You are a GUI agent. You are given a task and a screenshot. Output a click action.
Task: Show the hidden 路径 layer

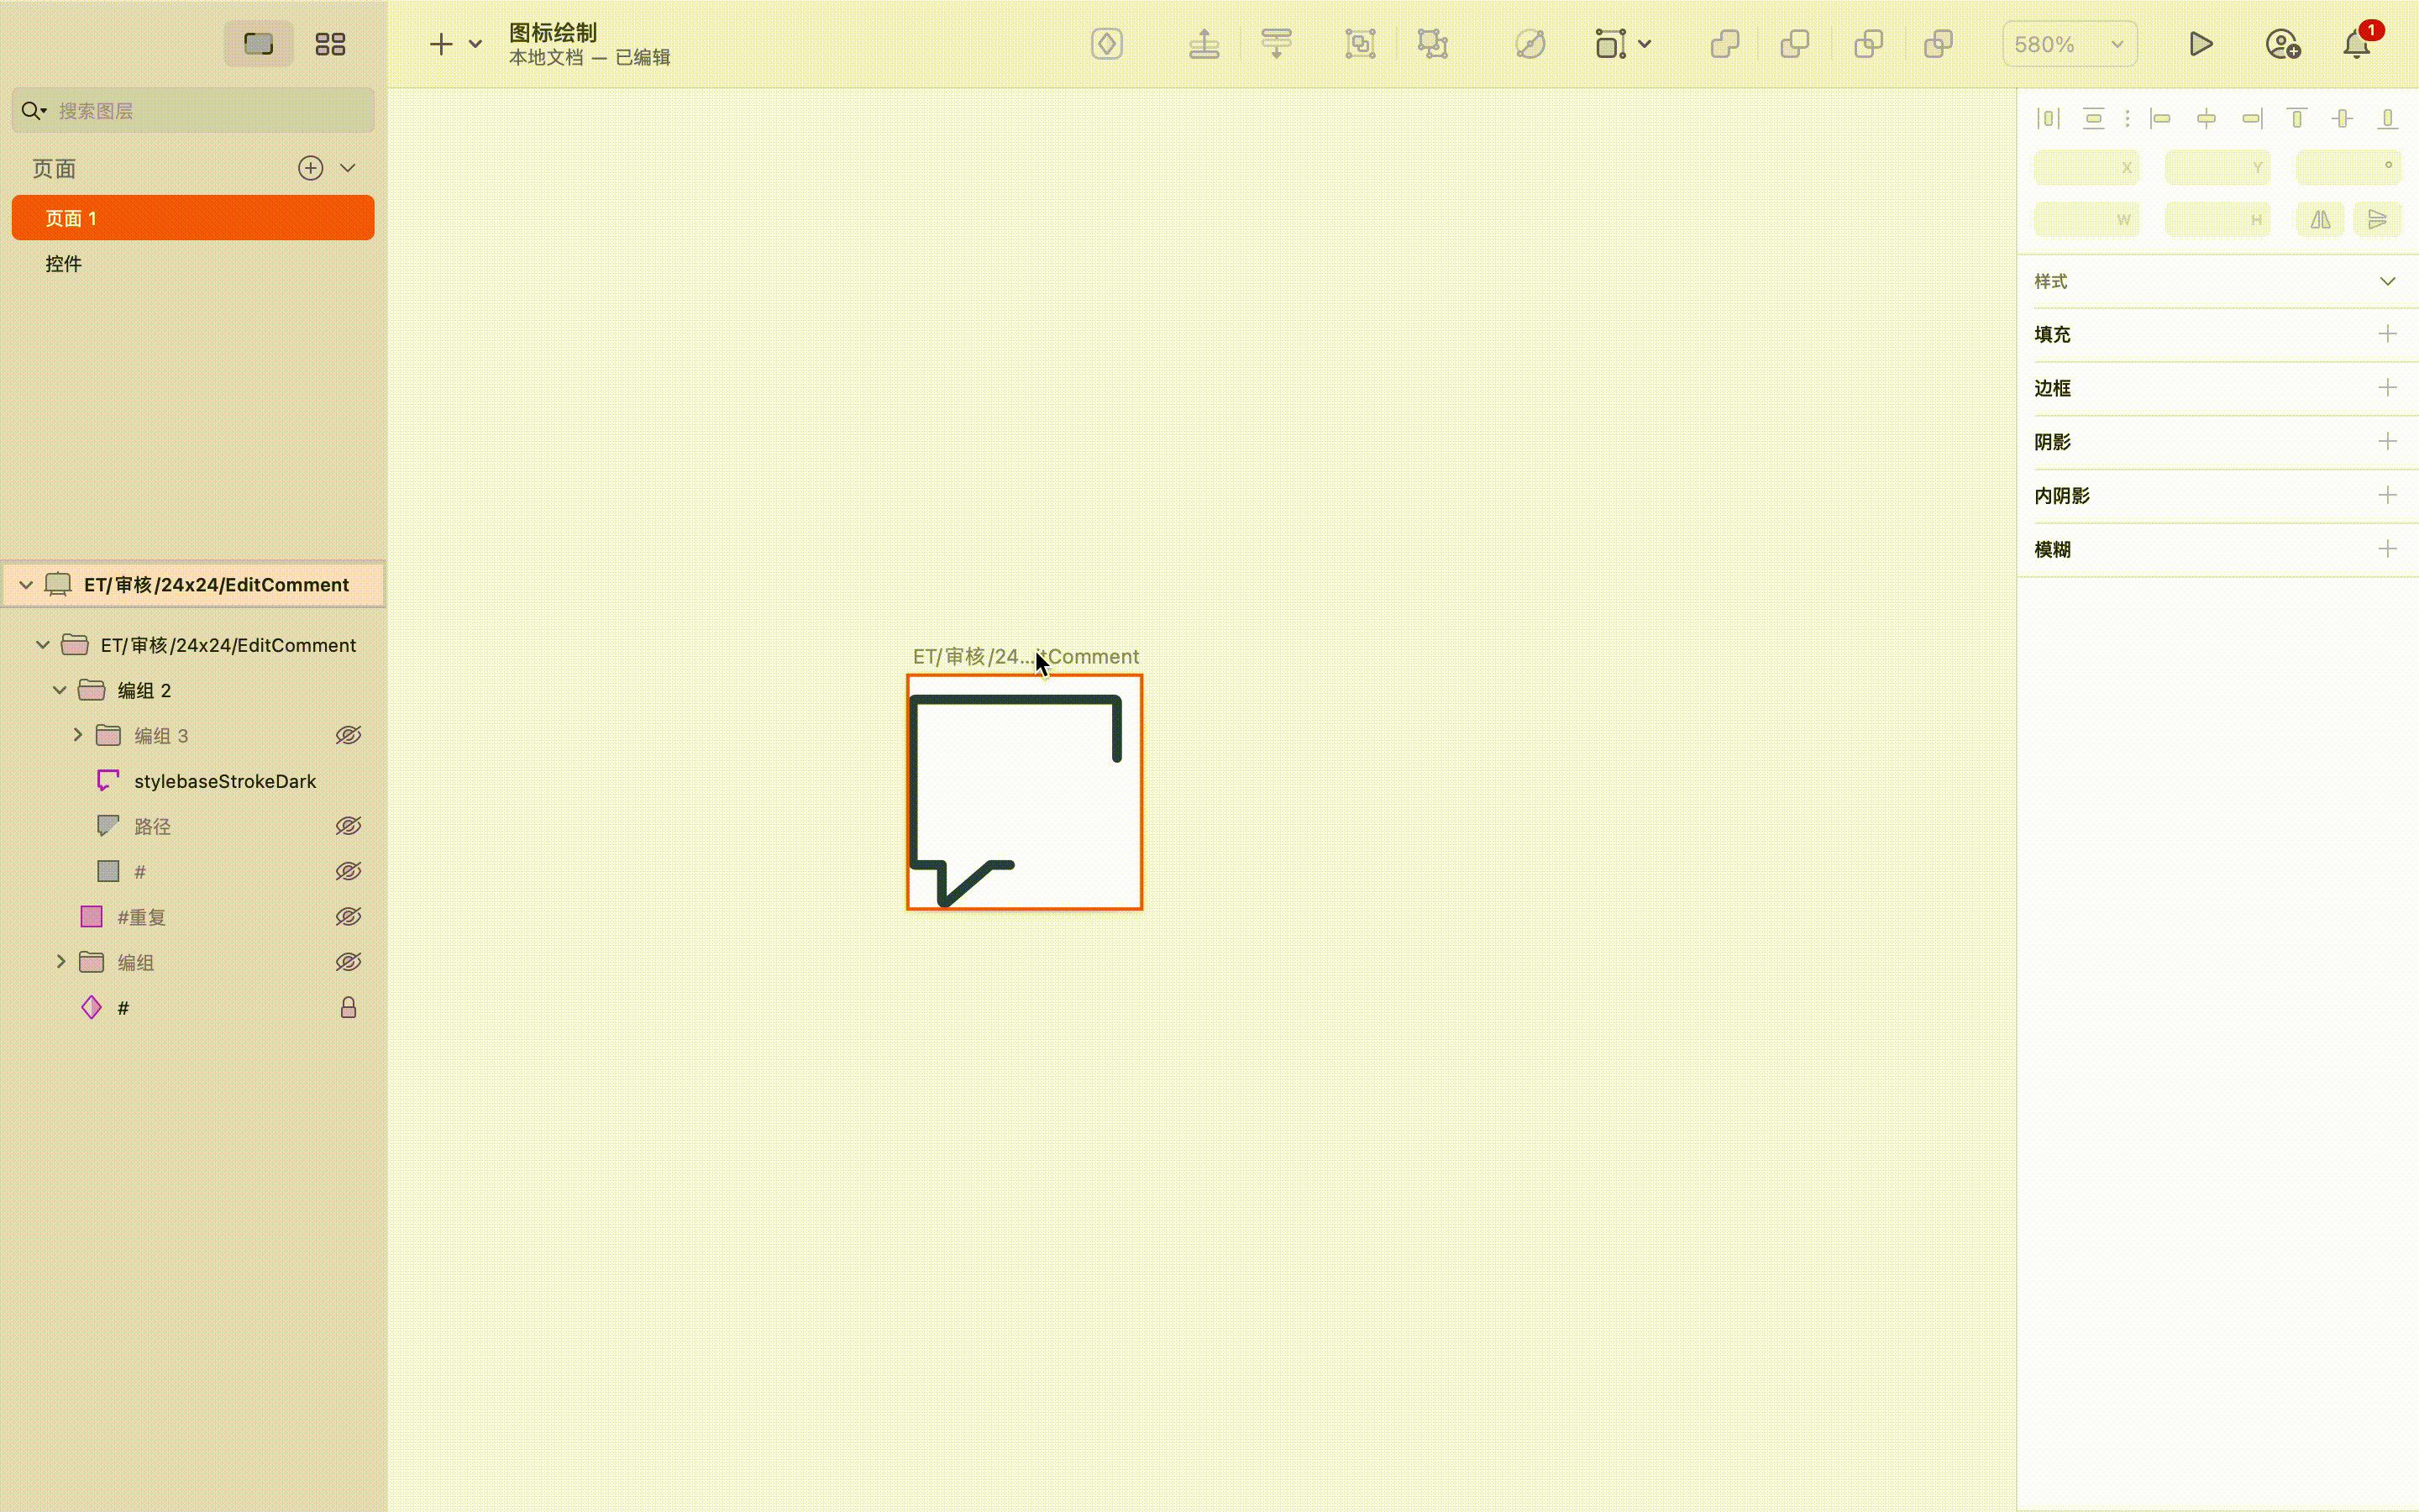click(348, 826)
